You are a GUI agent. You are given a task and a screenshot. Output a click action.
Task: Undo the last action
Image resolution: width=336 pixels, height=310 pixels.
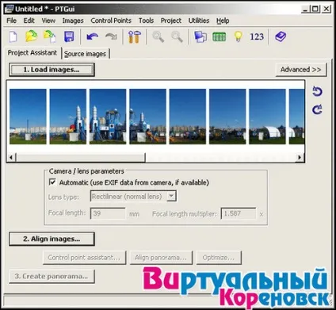click(x=92, y=36)
